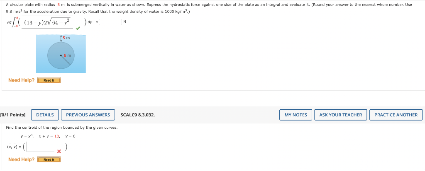Click the SCALC9 8.3.032 question label
The width and height of the screenshot is (425, 171).
(138, 115)
